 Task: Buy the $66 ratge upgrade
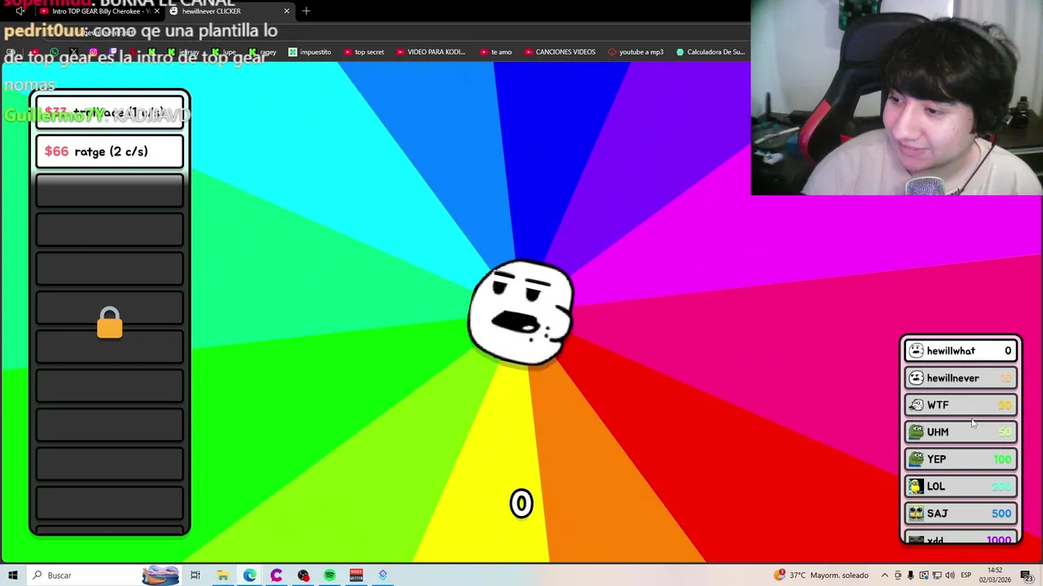[x=110, y=151]
